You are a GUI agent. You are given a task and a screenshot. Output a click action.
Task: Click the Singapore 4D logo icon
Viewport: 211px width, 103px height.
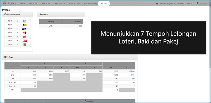(25, 33)
